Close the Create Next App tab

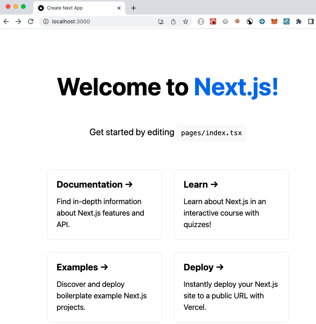click(119, 8)
